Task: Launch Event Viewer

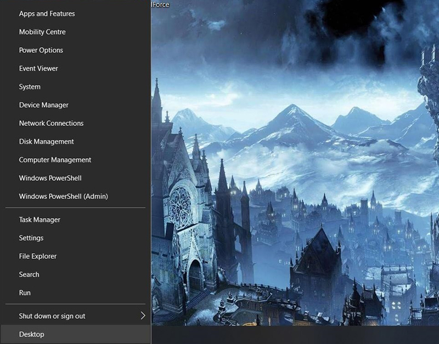Action: coord(38,69)
